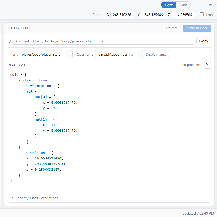Click the Revert button
This screenshot has width=217, height=217.
[x=171, y=28]
